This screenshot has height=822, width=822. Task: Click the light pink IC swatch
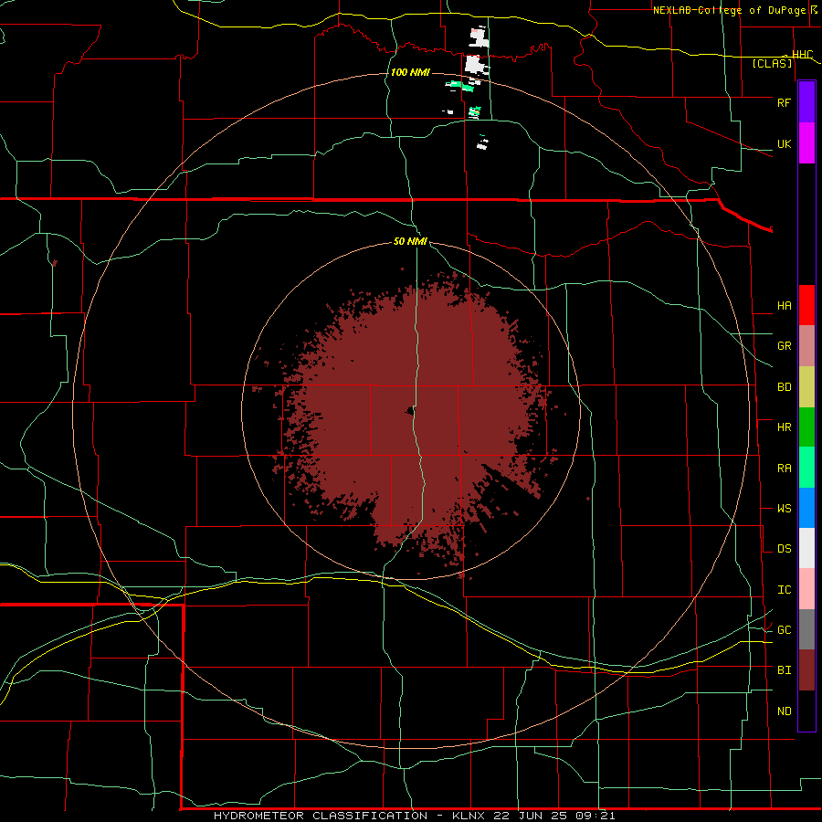pos(806,589)
